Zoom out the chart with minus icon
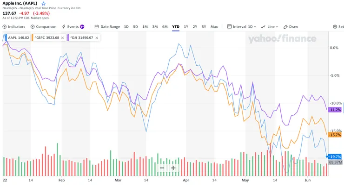The height and width of the screenshot is (187, 344). click(162, 168)
